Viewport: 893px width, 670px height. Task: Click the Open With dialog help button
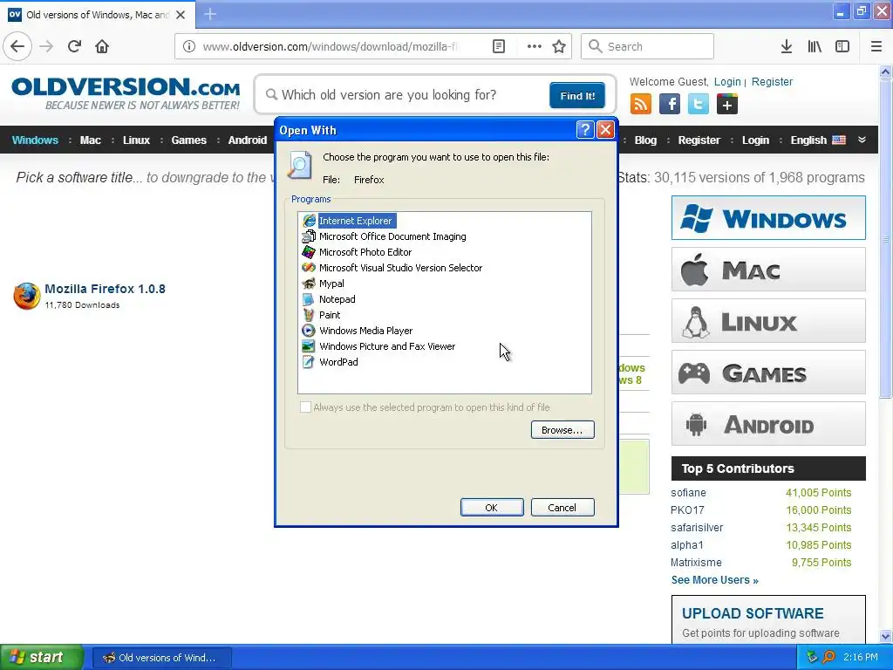[585, 130]
